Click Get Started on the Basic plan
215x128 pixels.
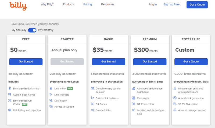(109, 62)
